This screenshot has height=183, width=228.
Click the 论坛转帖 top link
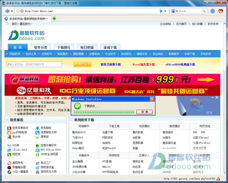165,24
